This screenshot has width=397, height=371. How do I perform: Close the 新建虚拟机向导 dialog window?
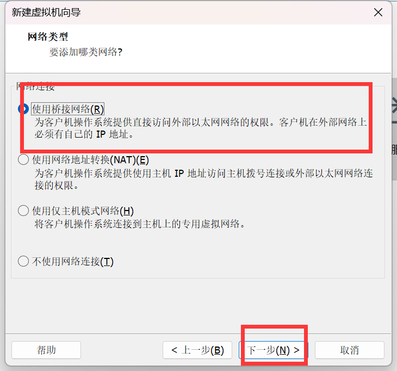[x=379, y=12]
